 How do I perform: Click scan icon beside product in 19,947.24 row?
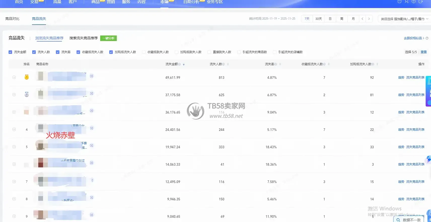(92, 145)
